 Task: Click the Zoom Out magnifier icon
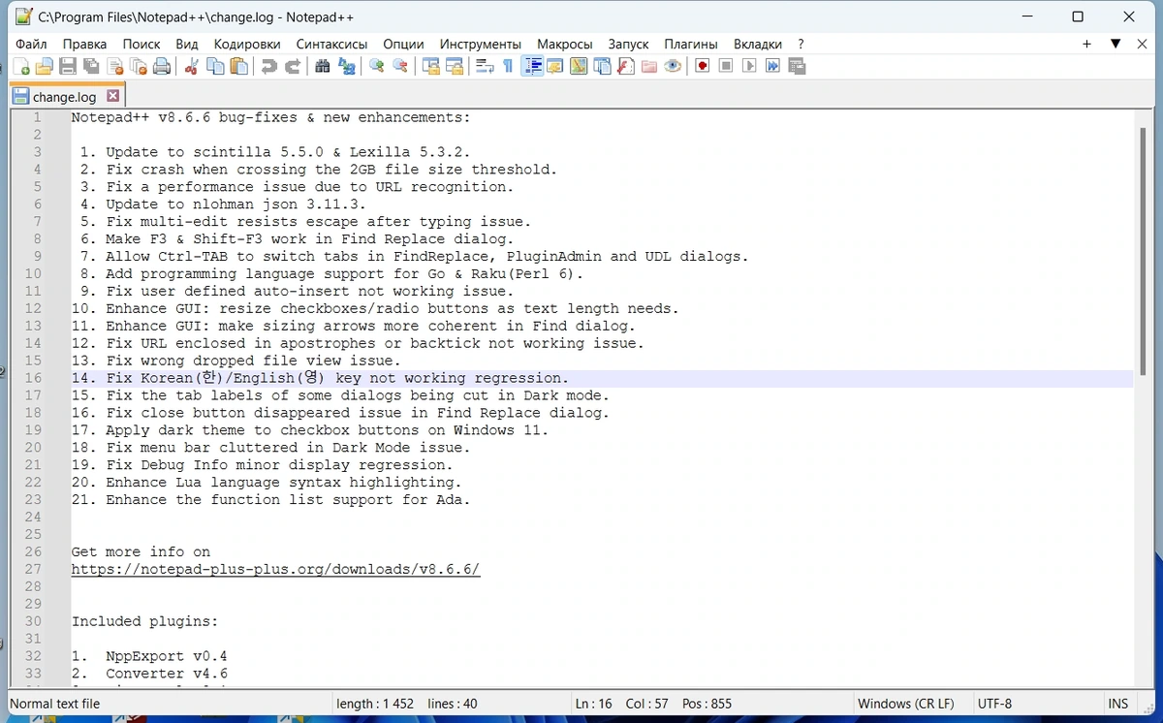tap(399, 66)
